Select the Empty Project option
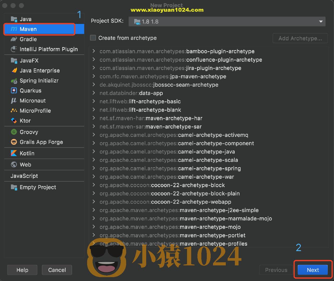 point(38,187)
